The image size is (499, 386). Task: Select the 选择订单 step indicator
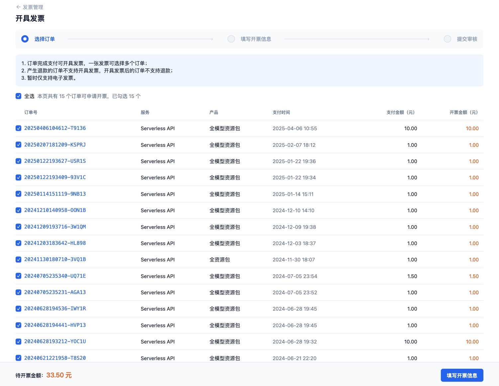25,39
